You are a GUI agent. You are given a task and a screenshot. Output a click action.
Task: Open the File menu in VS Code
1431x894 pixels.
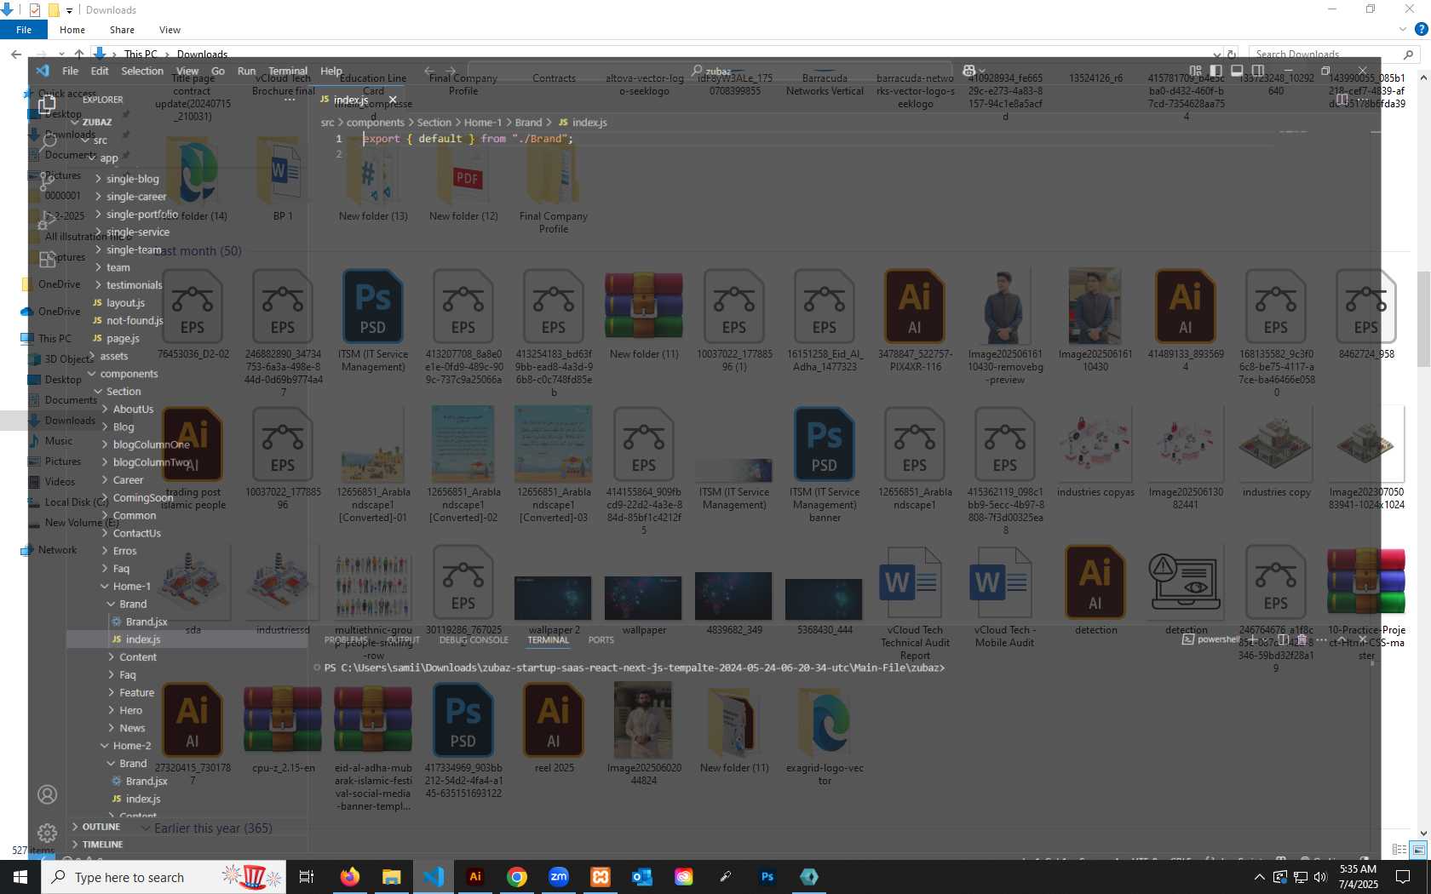(70, 71)
